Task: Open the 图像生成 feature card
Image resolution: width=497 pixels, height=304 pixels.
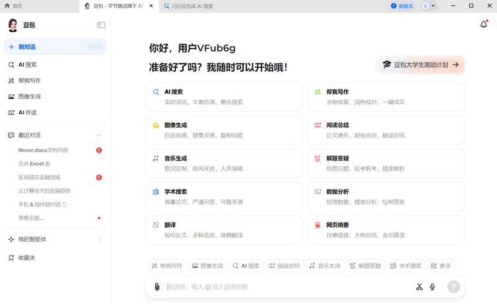Action: pos(224,130)
